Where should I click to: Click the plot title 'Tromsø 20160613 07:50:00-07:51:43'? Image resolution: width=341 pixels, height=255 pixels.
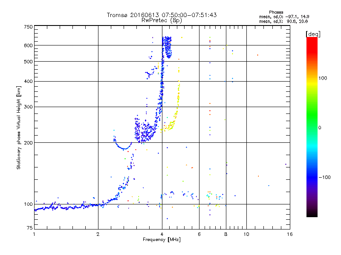pyautogui.click(x=162, y=15)
